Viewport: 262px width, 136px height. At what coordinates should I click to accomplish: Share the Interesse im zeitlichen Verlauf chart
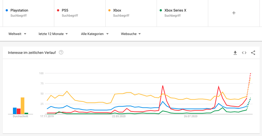click(x=253, y=53)
